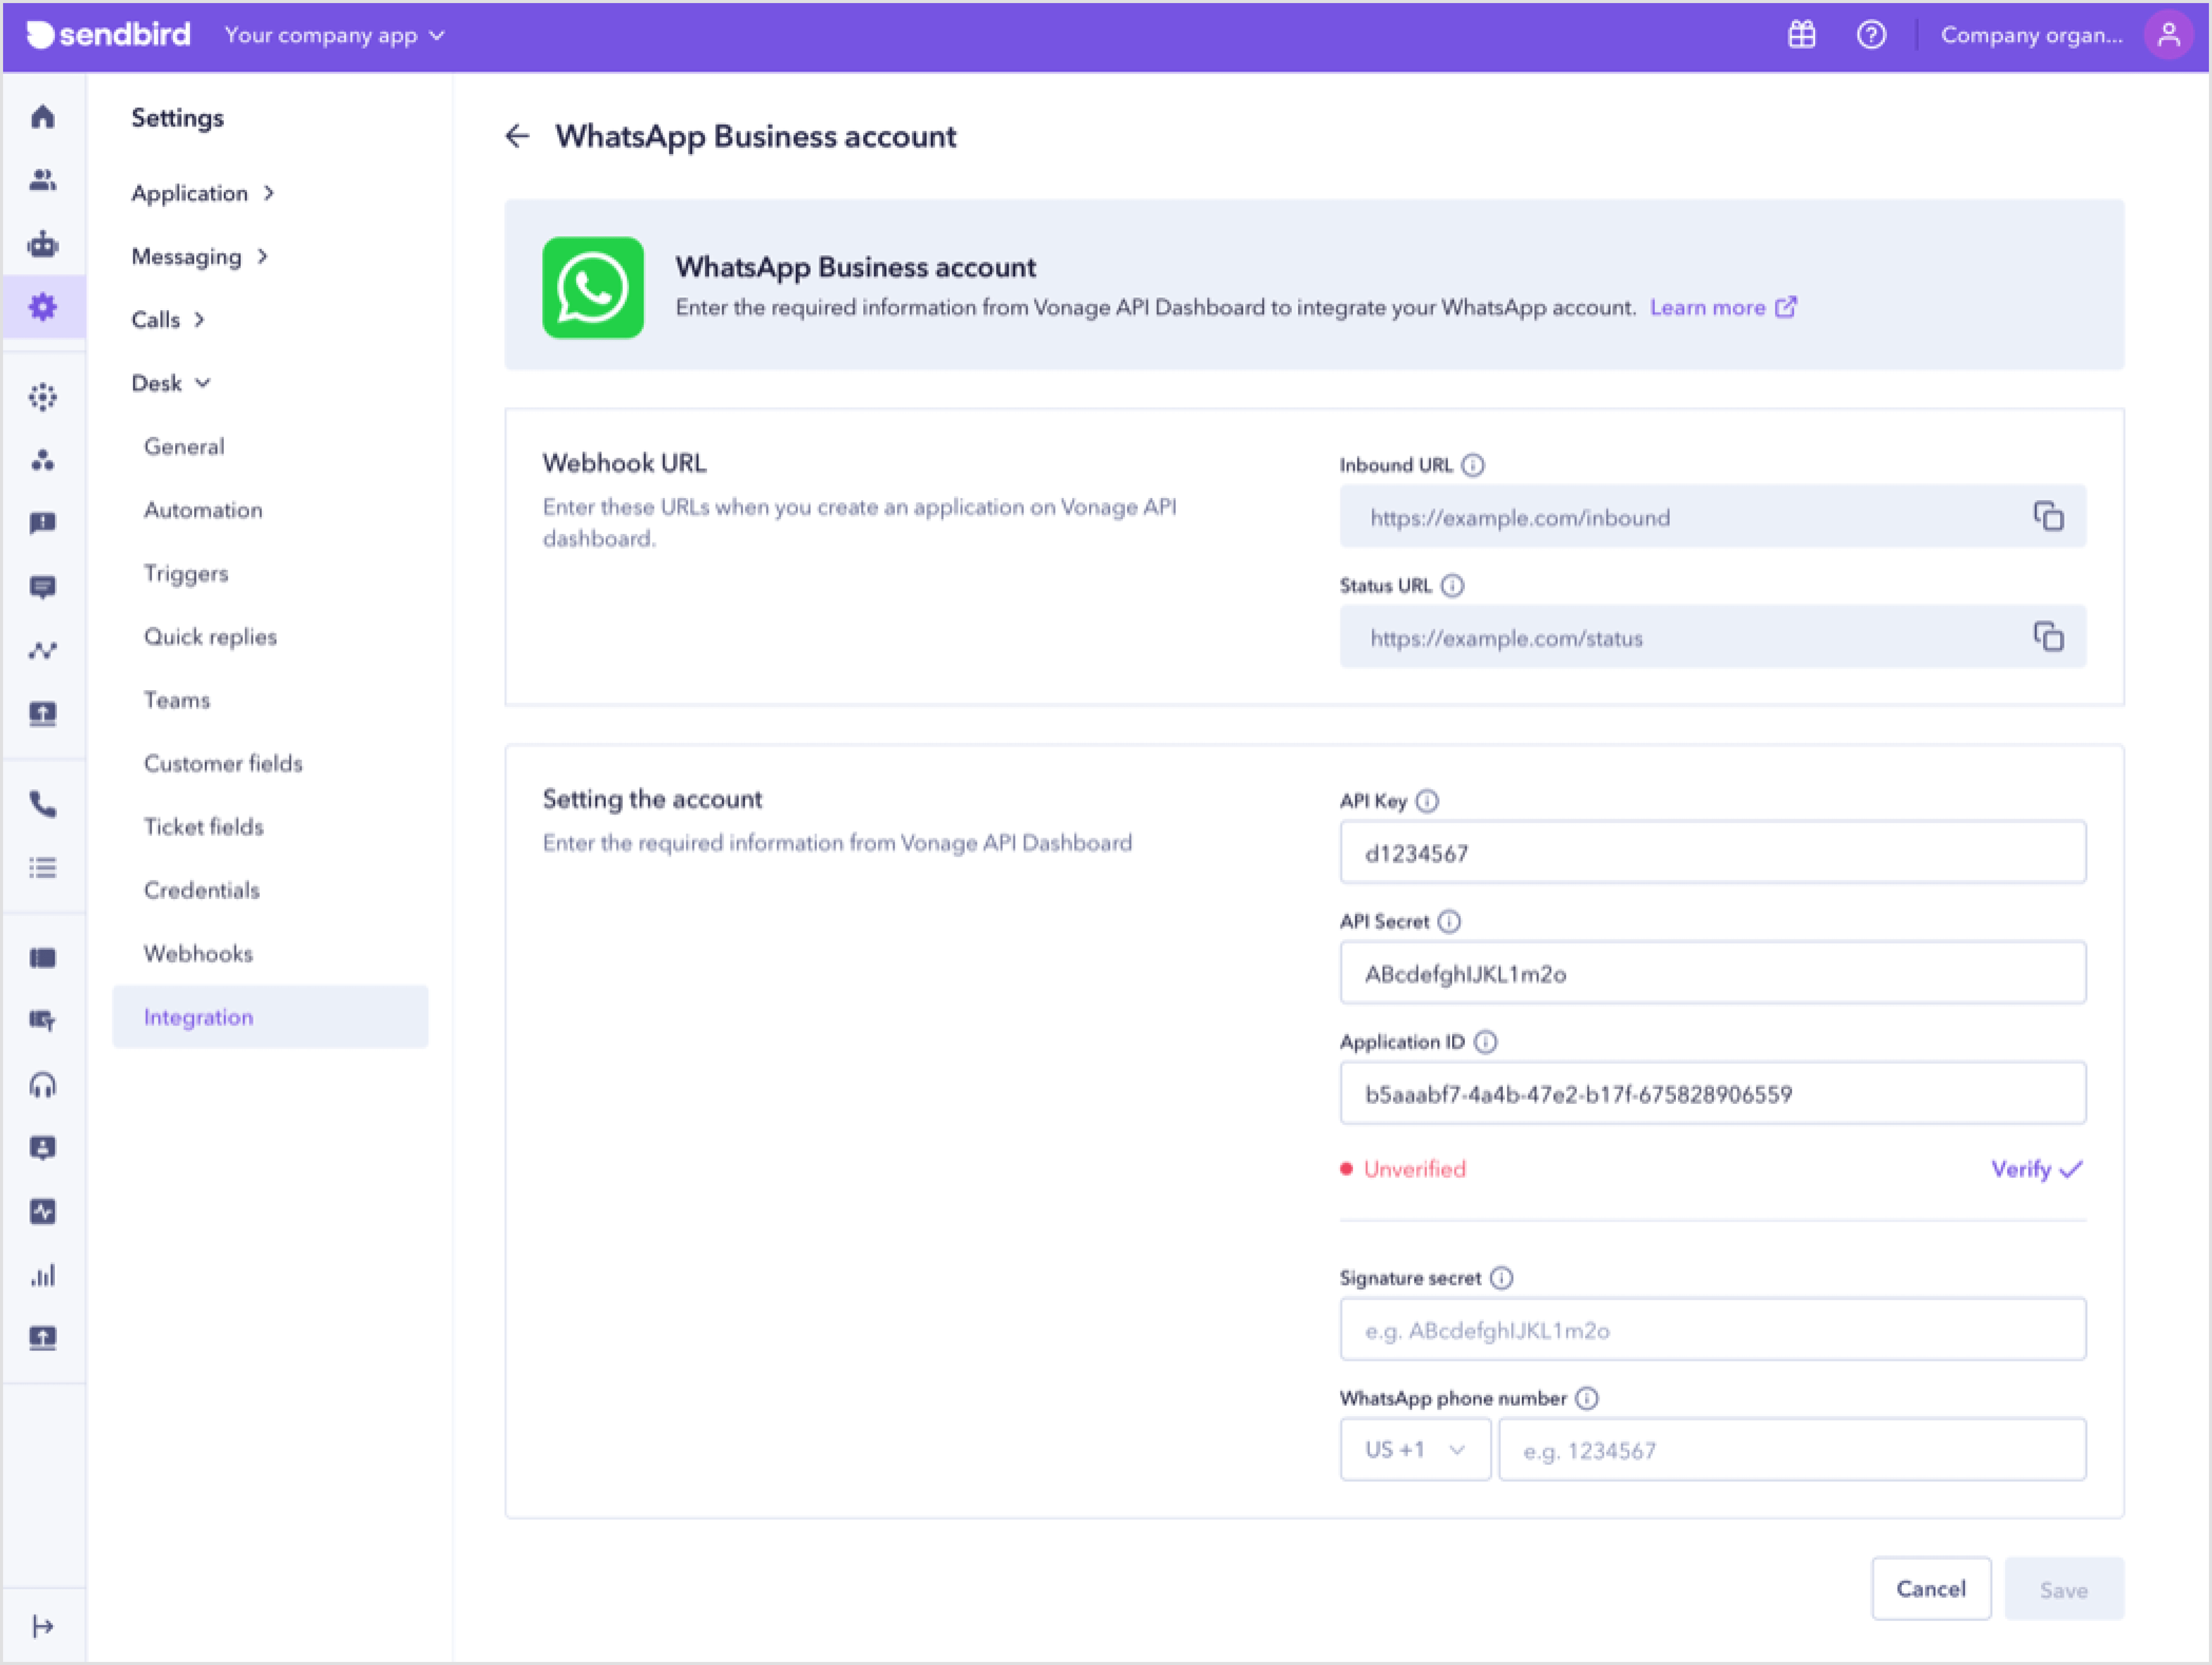
Task: Click the headset icon in the sidebar
Action: 43,1085
